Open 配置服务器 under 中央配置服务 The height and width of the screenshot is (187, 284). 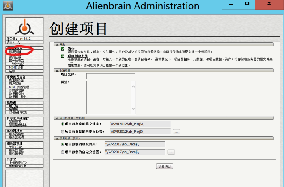[17, 80]
